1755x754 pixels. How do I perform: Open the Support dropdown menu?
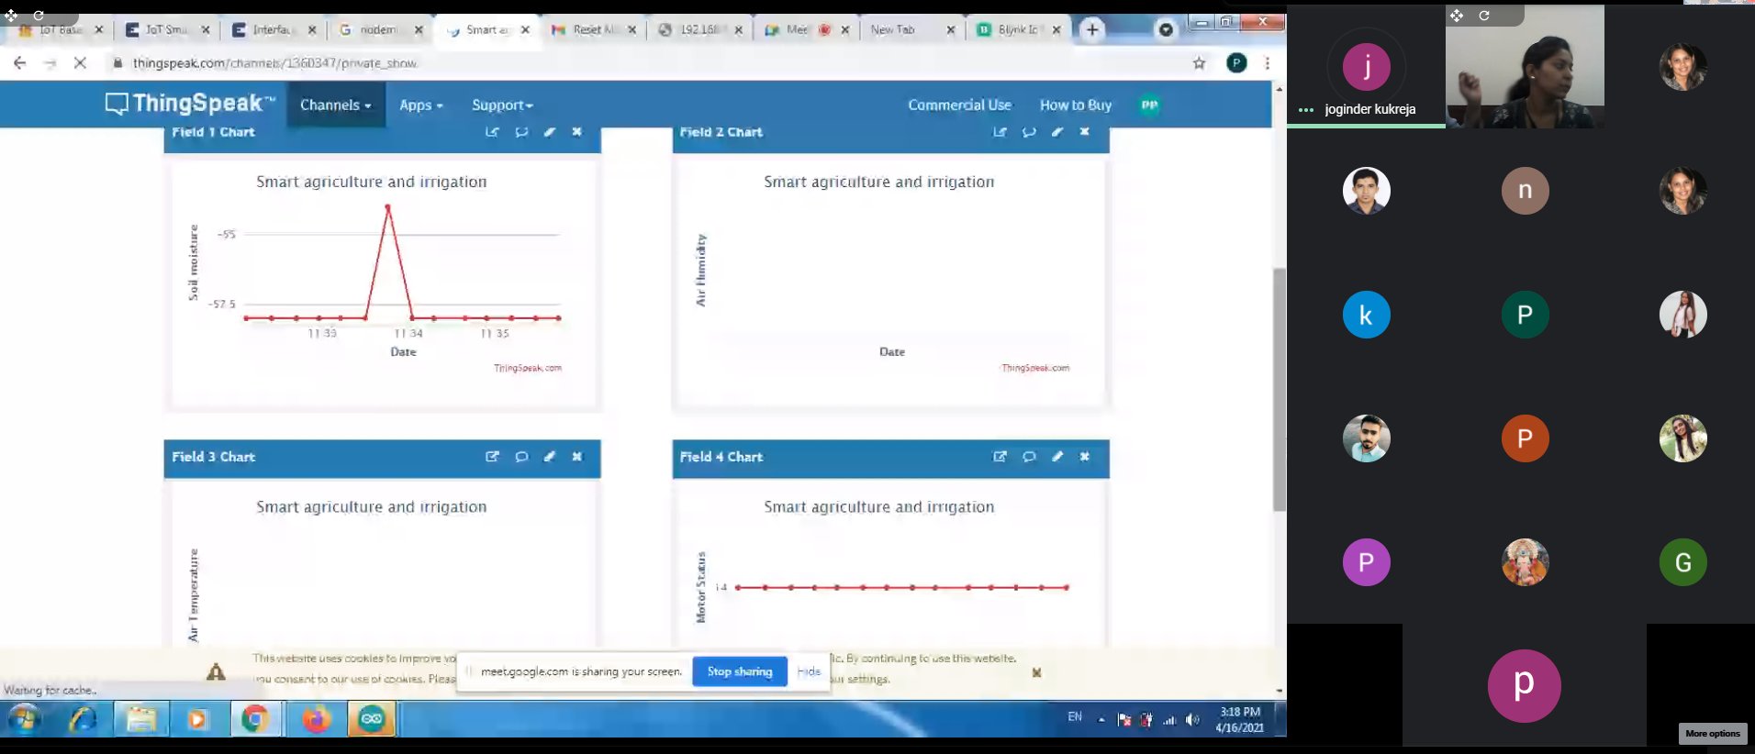501,105
